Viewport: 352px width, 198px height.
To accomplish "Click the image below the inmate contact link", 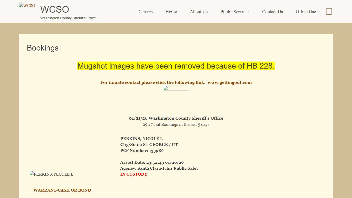I will pos(176,88).
